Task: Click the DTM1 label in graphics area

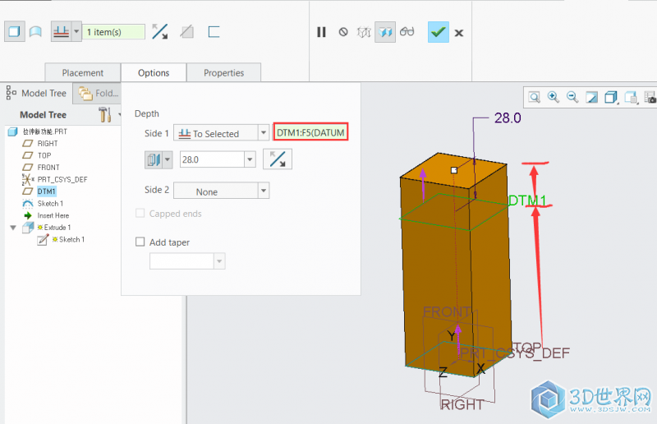Action: [527, 200]
